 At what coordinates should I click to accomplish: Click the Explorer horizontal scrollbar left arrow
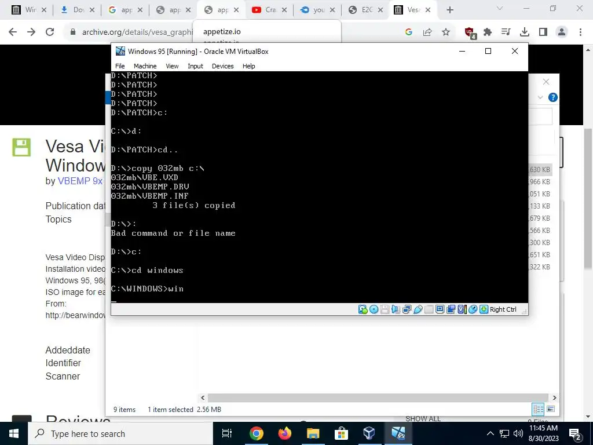(x=203, y=397)
